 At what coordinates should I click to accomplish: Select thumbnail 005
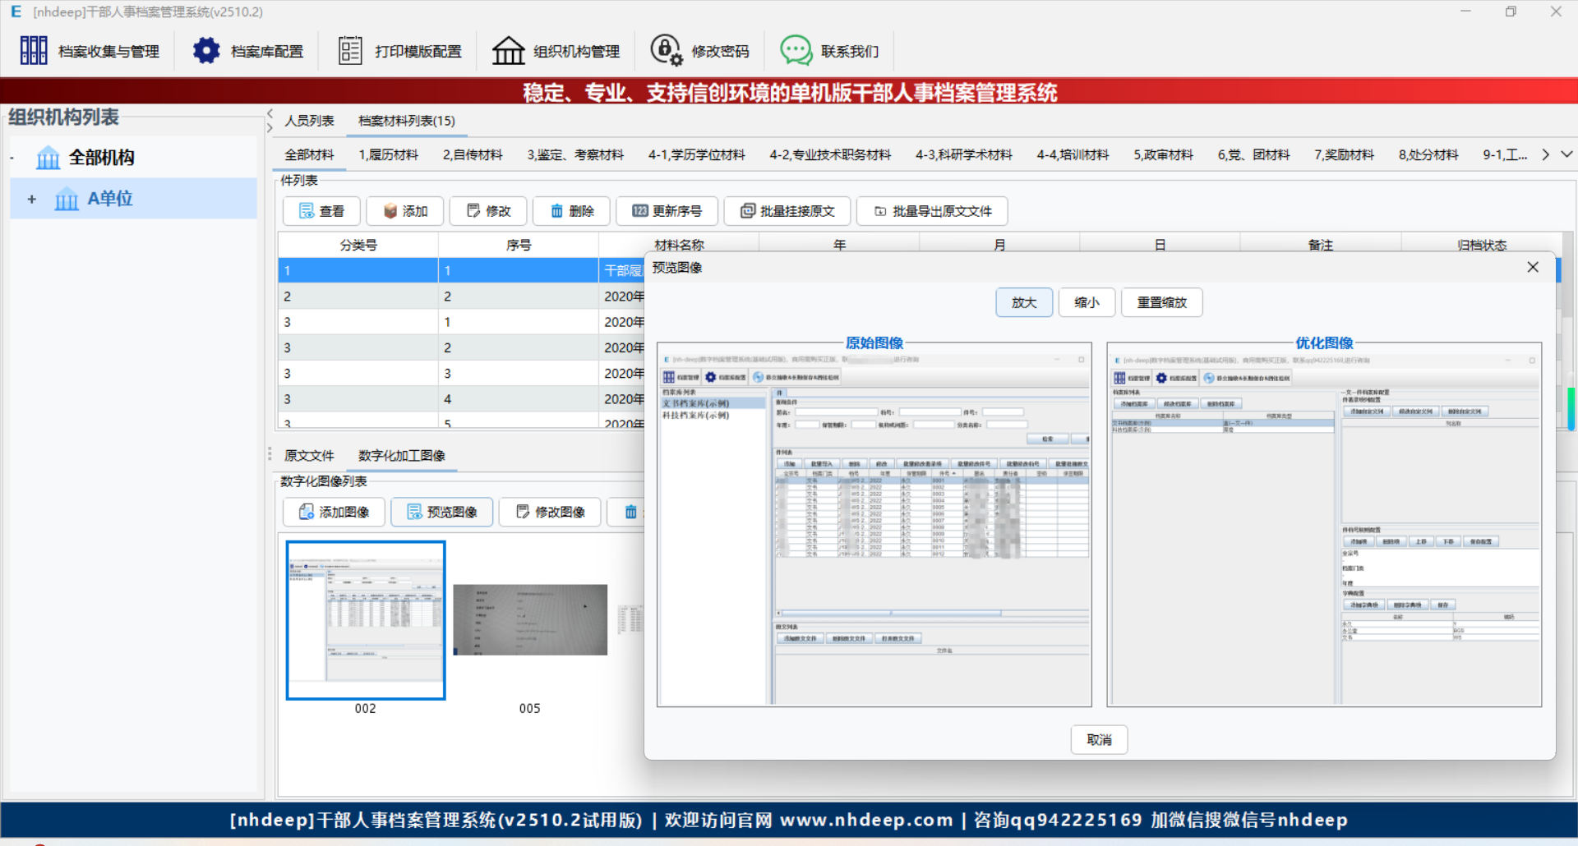point(530,620)
